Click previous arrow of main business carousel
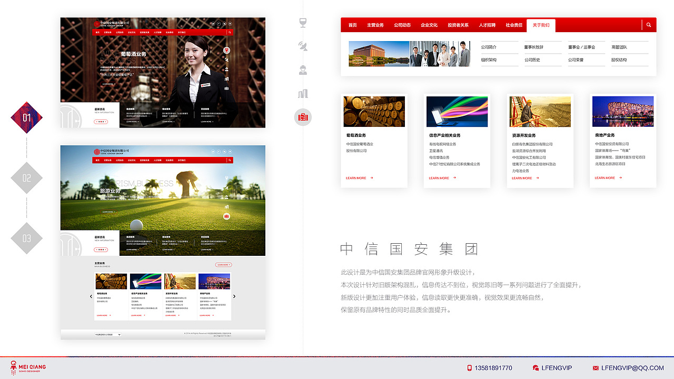 91,296
